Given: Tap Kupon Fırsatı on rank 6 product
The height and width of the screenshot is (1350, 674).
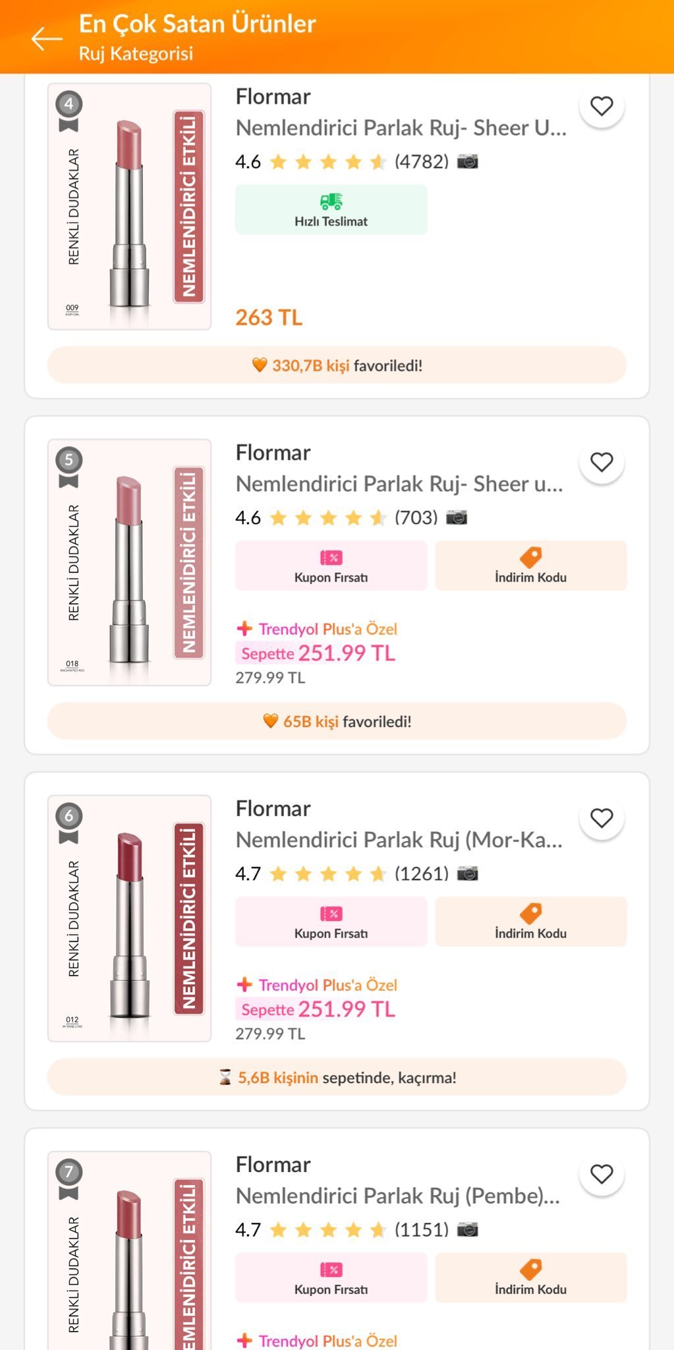Looking at the screenshot, I should click(x=331, y=922).
